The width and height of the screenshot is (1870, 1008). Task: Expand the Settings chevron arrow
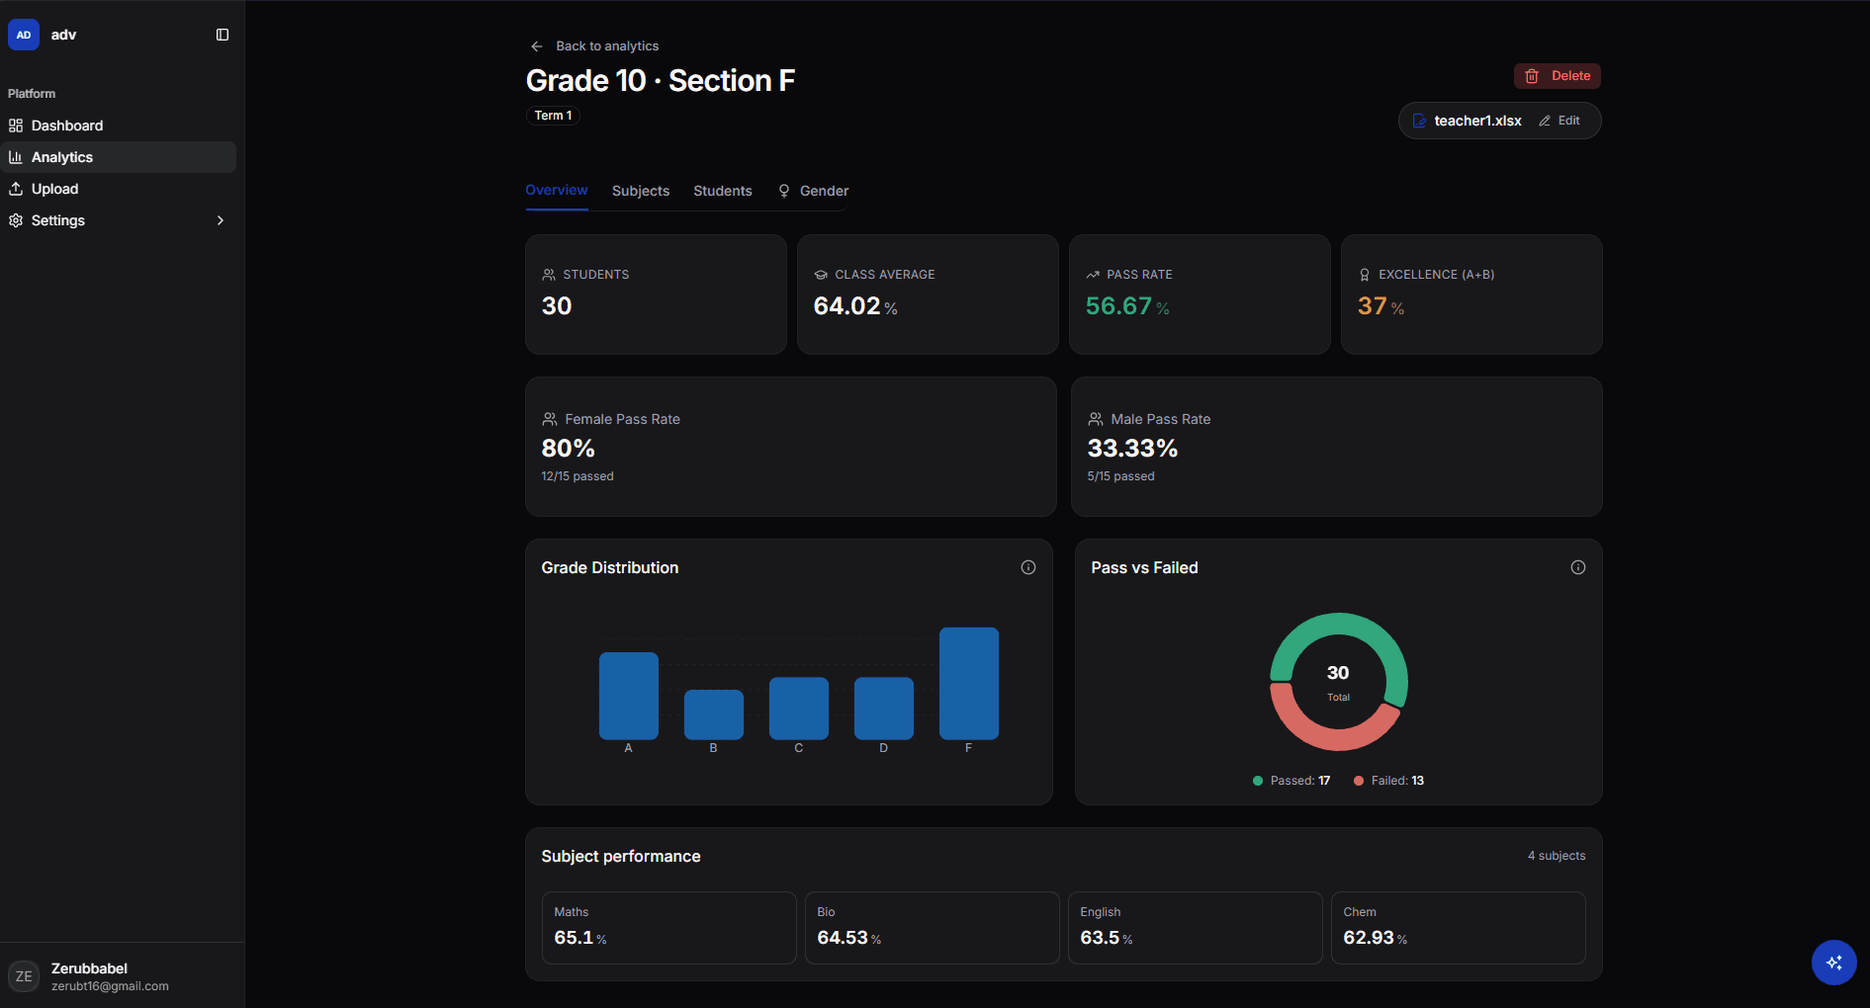pos(221,220)
